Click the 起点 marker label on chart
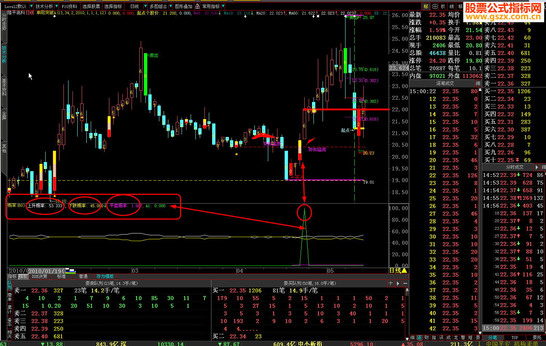 pos(345,130)
